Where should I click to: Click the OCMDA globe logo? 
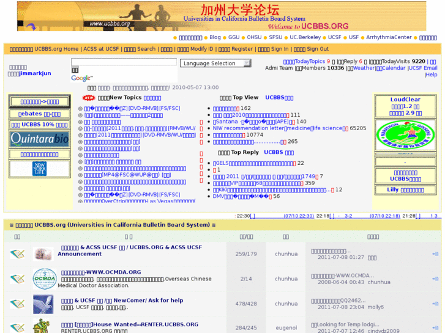[x=45, y=279]
